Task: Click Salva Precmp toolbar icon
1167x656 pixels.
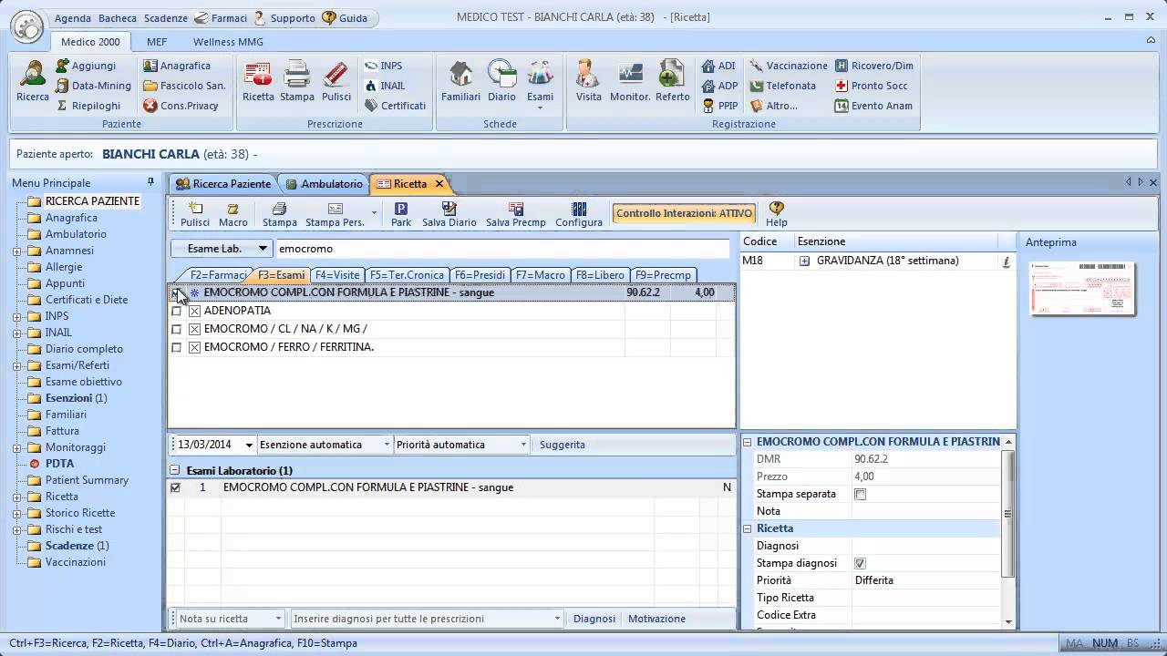Action: pos(516,215)
